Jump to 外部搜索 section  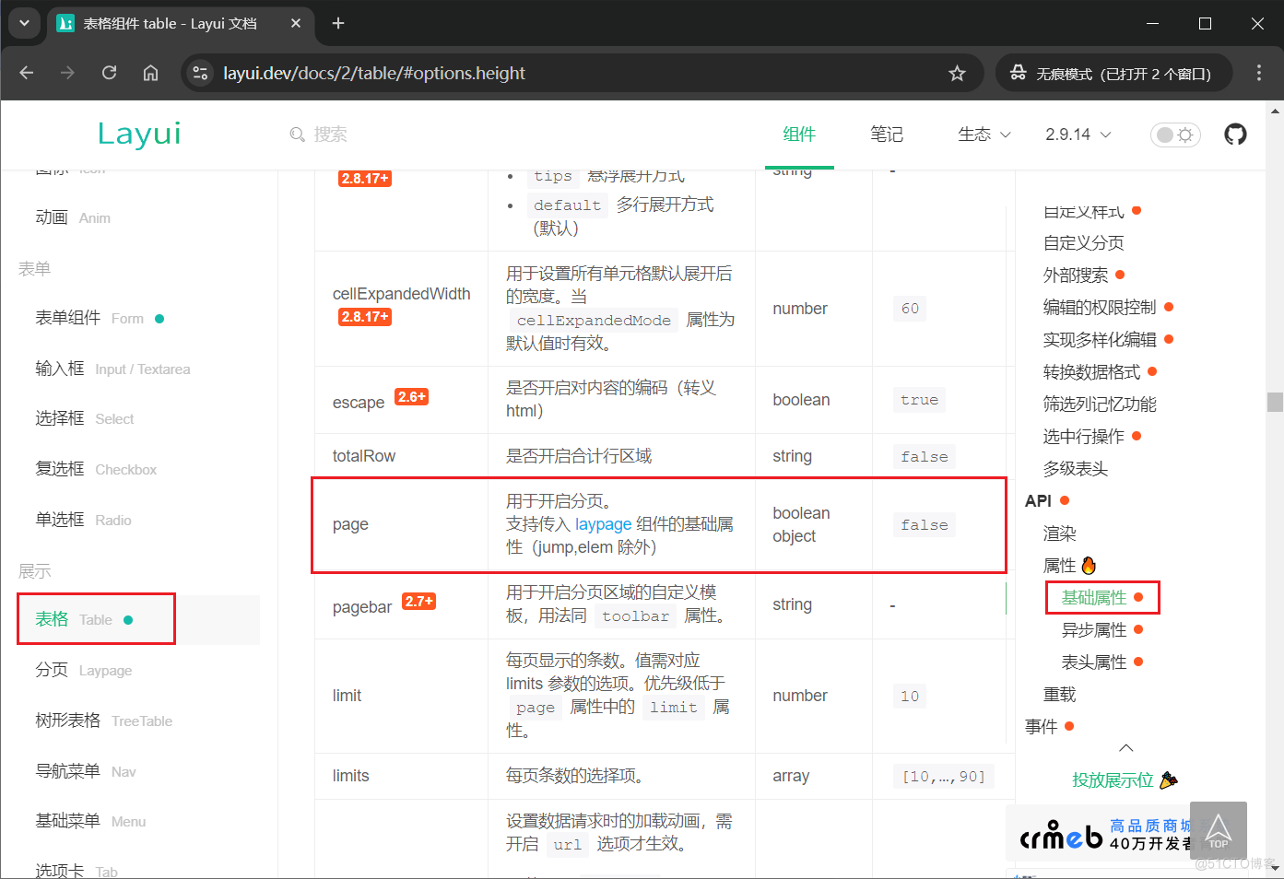1076,275
